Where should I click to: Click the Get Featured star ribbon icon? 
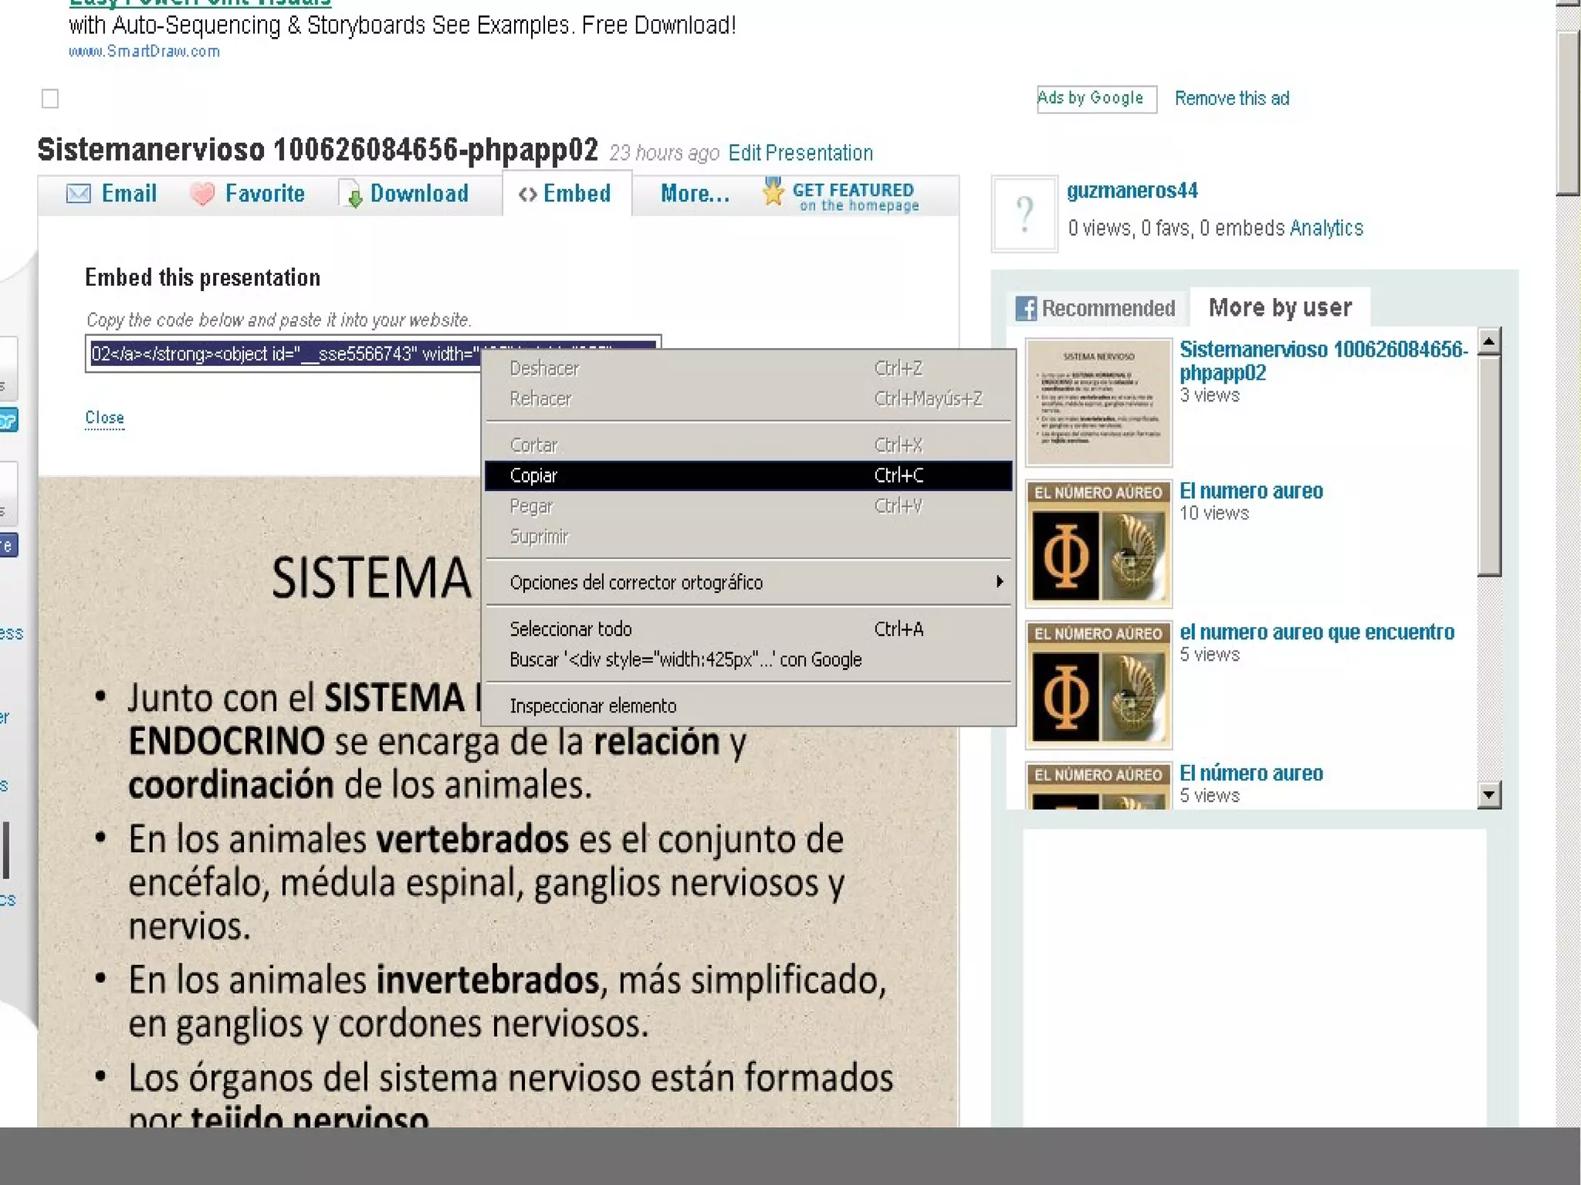point(773,192)
